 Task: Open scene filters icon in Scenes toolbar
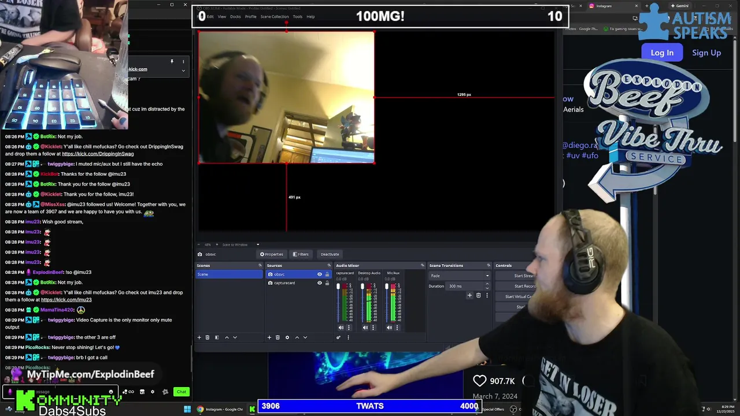point(217,337)
